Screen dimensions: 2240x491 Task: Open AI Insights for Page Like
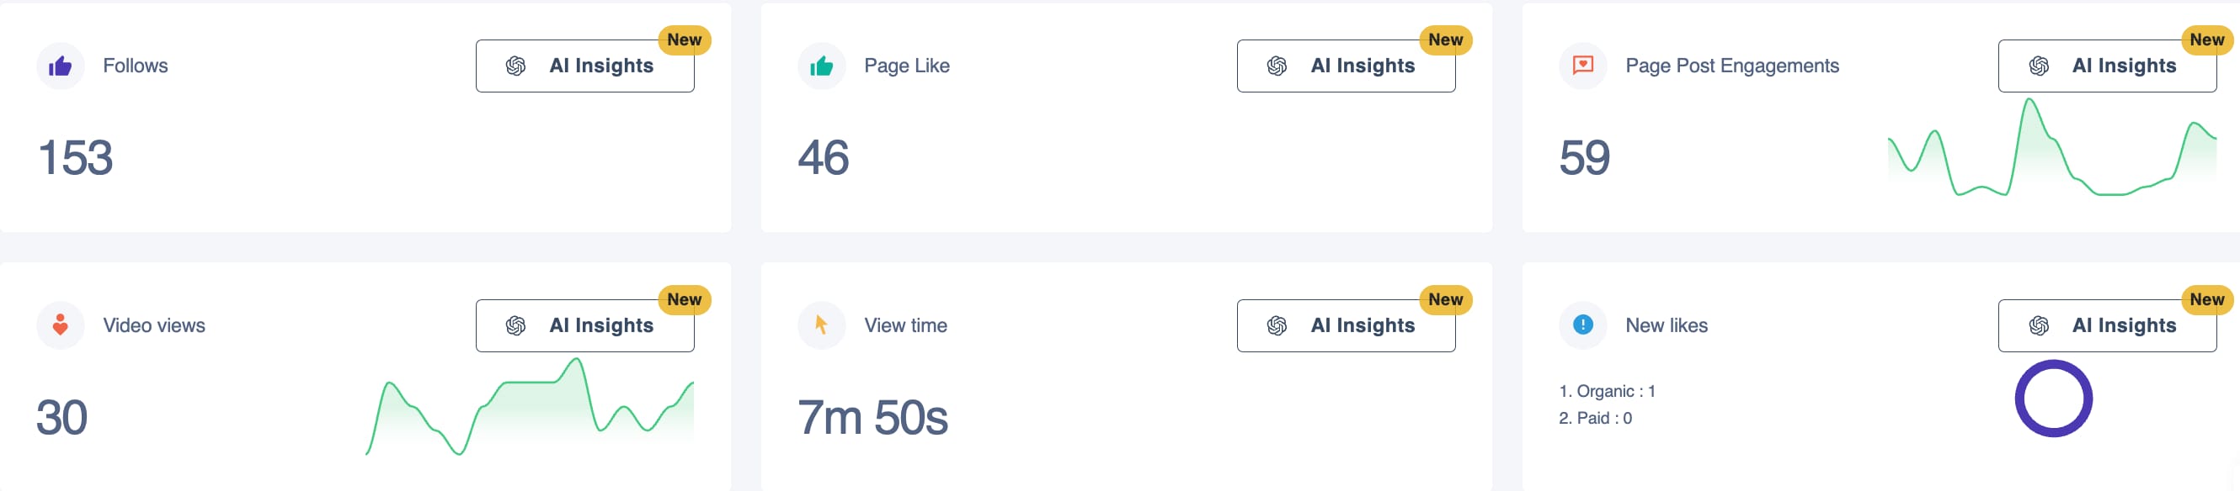pyautogui.click(x=1345, y=66)
